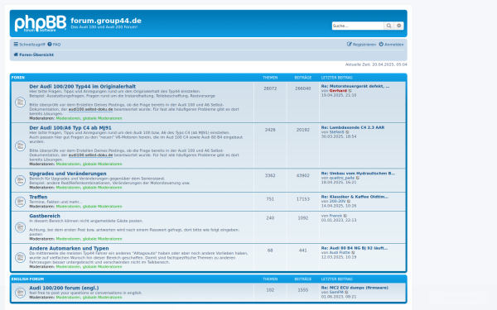This screenshot has width=497, height=310.
Task: Click the phpBB logo
Action: pyautogui.click(x=41, y=23)
